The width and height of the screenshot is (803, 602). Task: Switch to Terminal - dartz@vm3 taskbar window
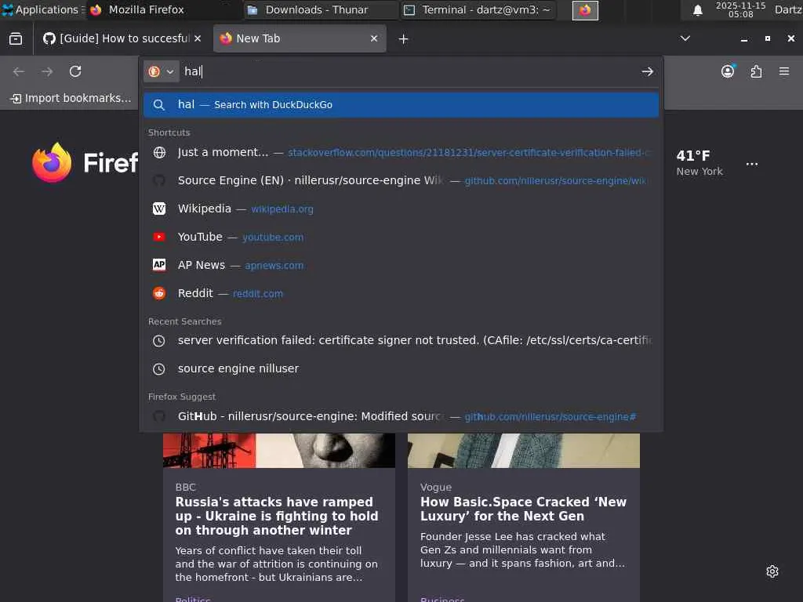point(478,9)
